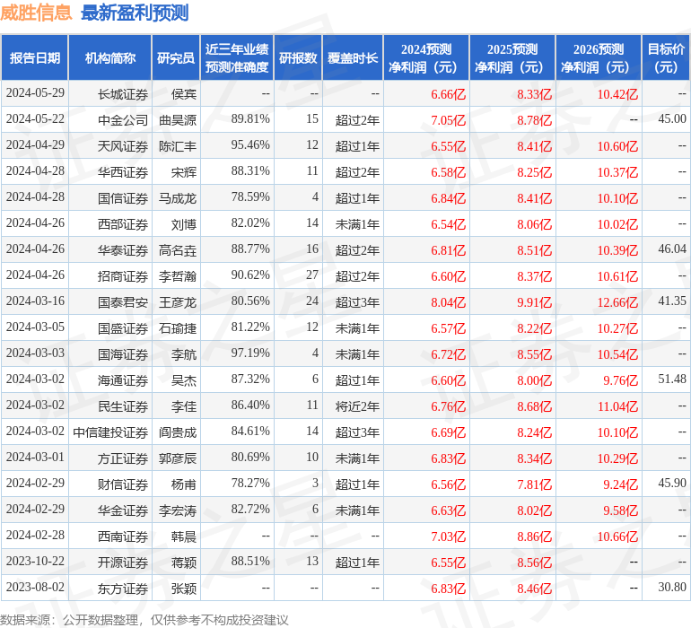Select the 研报数 column header
This screenshot has height=628, width=691.
[298, 57]
